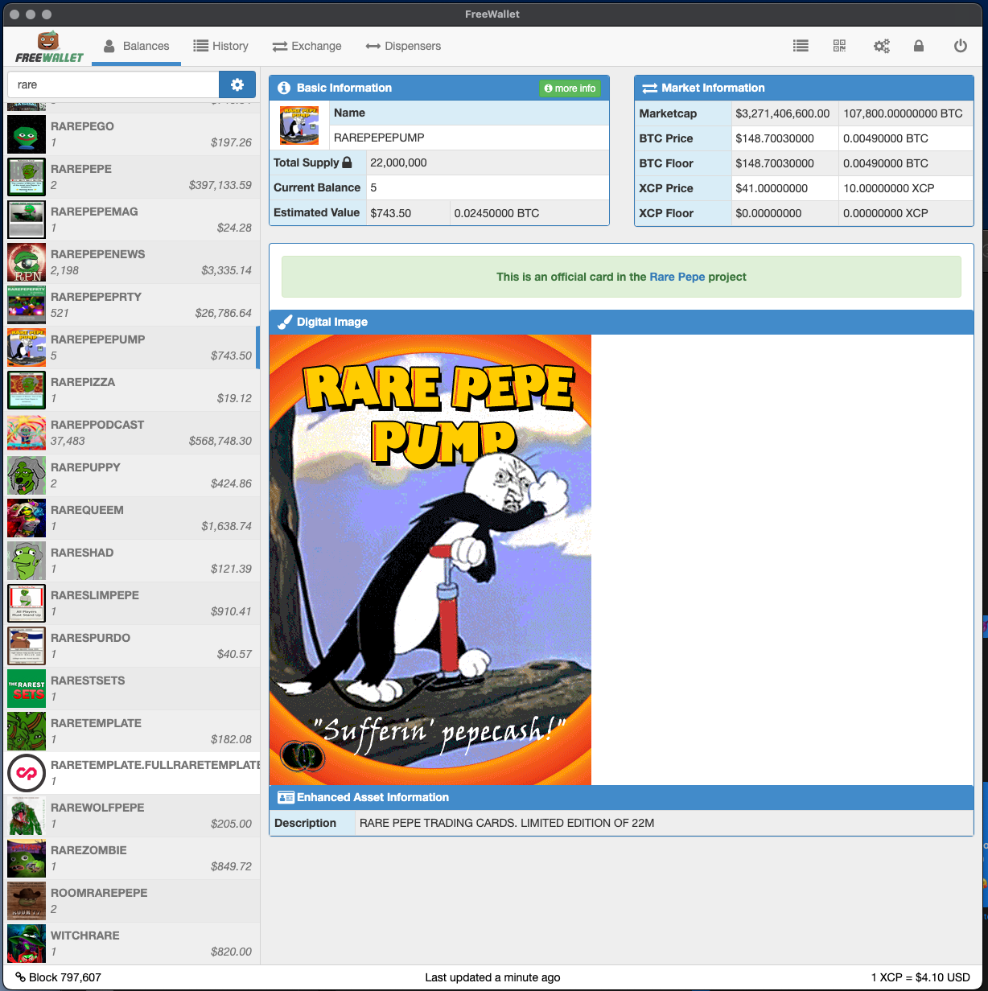Open the Rare Pepe project link
This screenshot has height=991, width=988.
click(677, 277)
